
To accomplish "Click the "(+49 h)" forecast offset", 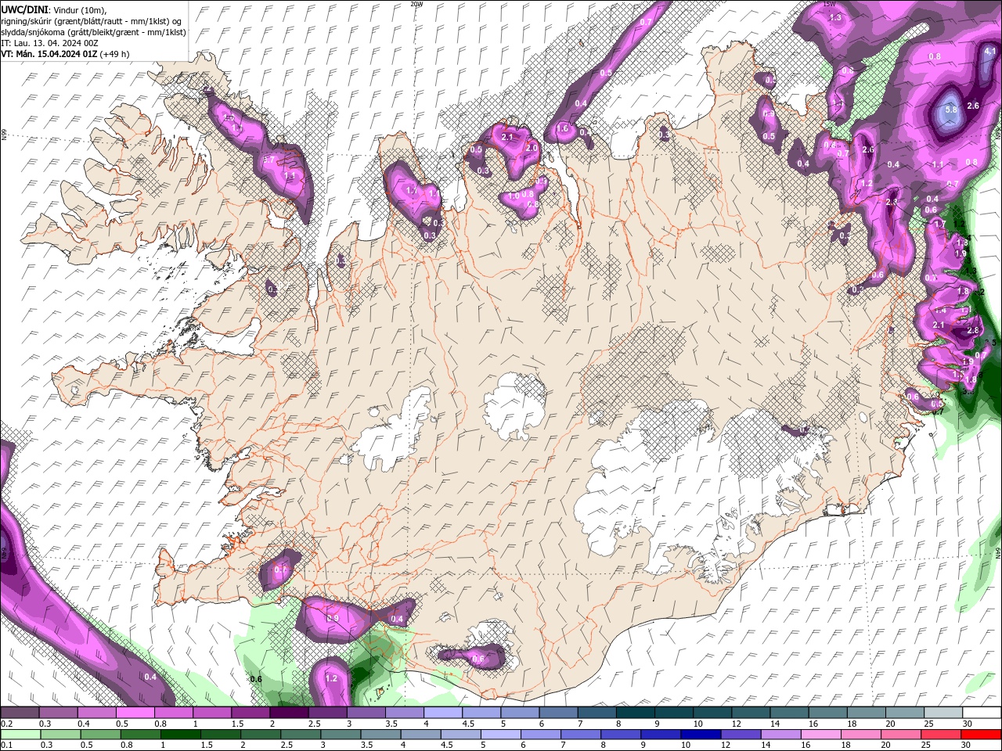I will click(x=115, y=54).
